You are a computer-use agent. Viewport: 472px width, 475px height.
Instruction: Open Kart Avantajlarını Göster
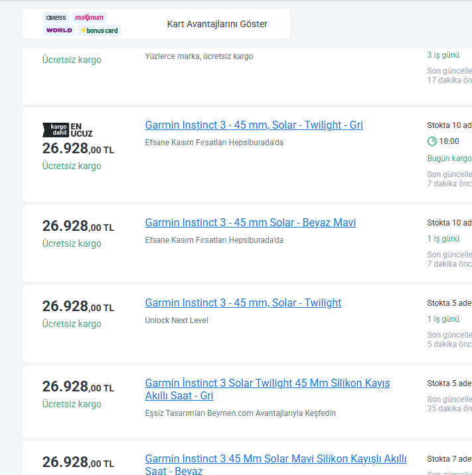click(x=217, y=24)
